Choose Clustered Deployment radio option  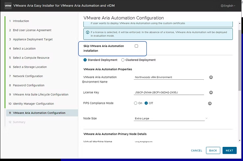click(x=123, y=60)
